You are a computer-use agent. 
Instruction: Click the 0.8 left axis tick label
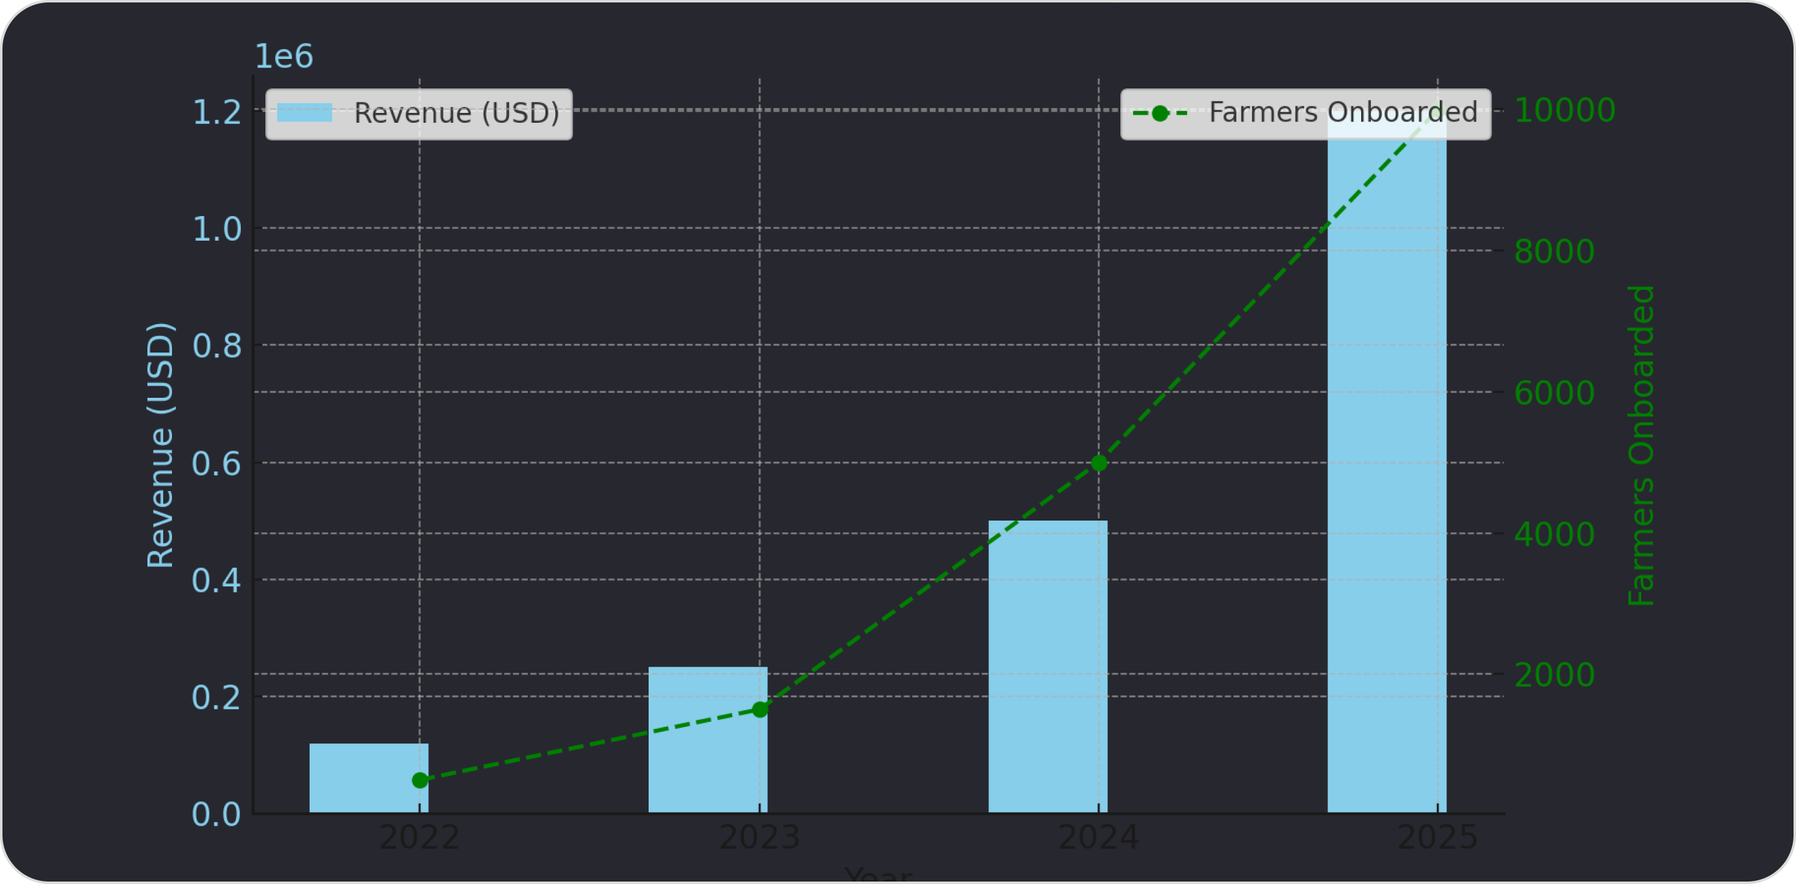click(217, 346)
